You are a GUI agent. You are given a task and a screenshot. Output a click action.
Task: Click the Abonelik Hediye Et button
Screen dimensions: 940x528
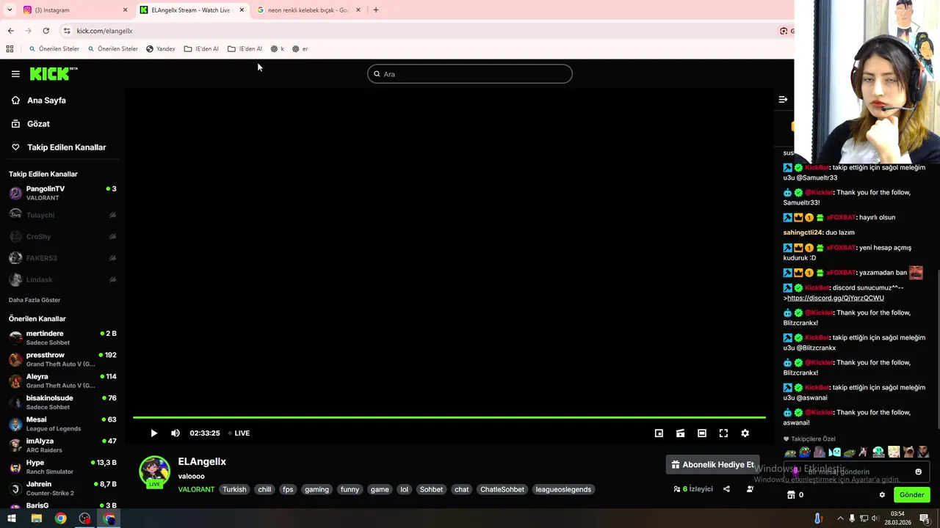[712, 465]
